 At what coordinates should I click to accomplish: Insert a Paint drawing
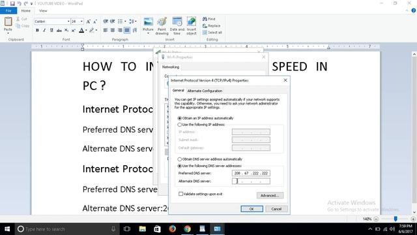click(162, 26)
